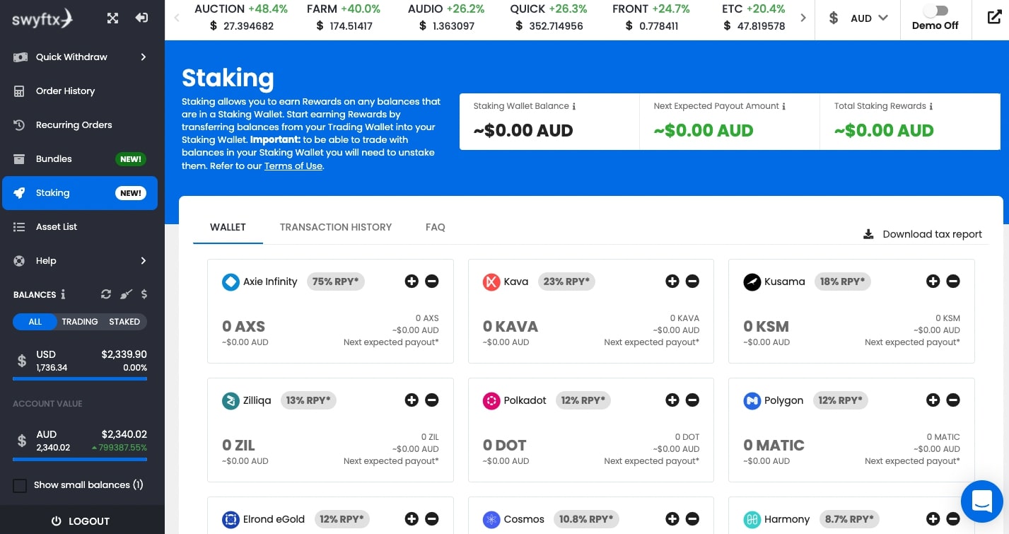Click the plus icon on Polkadot card
This screenshot has width=1009, height=534.
click(672, 400)
